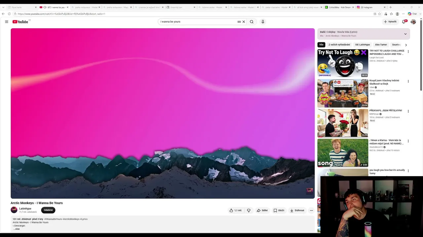
Task: Add this page to favorites star
Action: click(x=379, y=14)
